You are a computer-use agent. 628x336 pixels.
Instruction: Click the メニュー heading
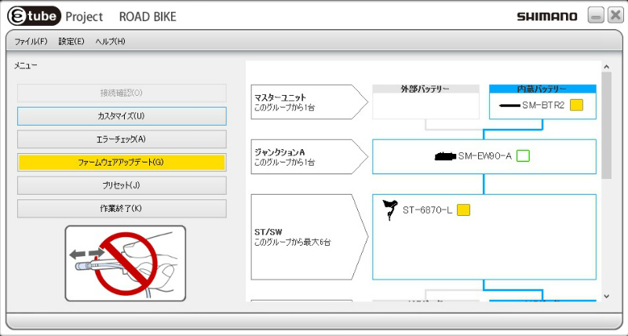(26, 66)
